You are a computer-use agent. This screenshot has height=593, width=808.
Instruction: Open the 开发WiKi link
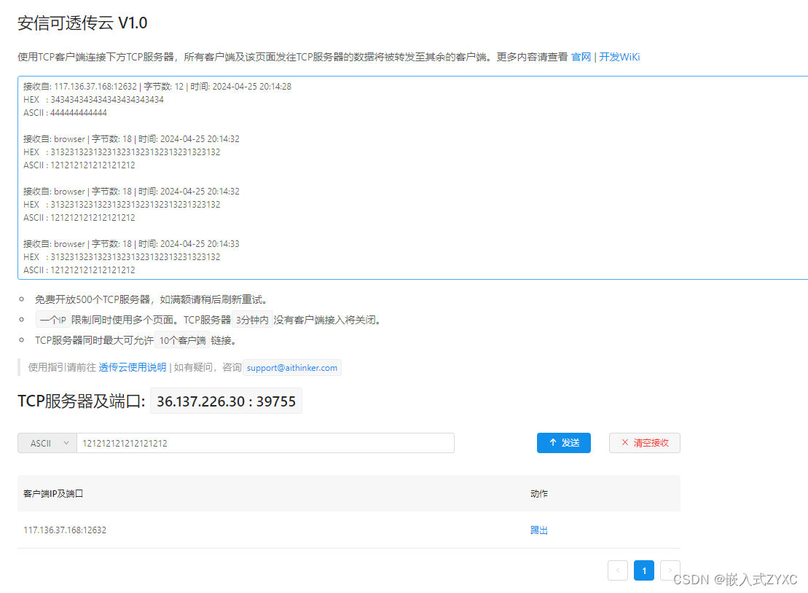coord(620,56)
